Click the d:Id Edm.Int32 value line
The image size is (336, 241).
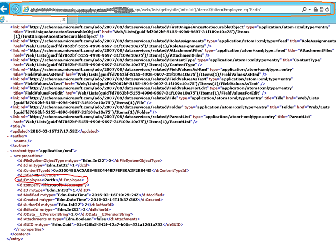[53, 165]
